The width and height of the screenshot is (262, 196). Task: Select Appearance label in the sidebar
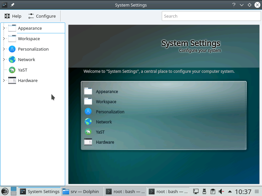pos(30,28)
